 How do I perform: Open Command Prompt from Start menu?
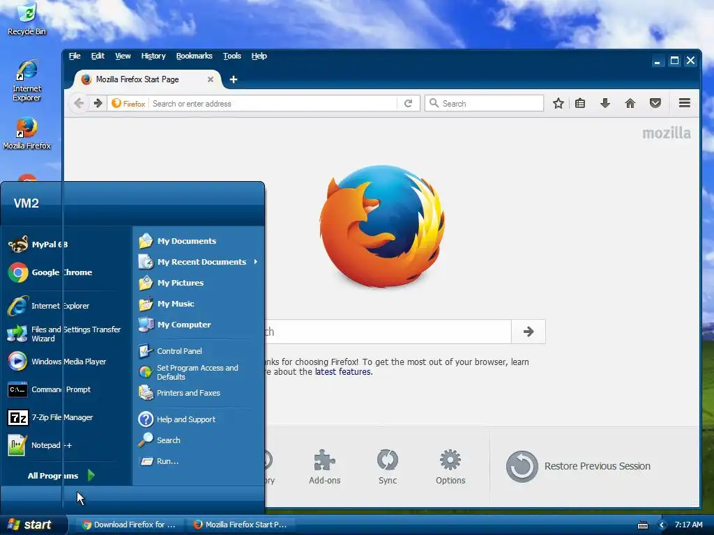tap(50, 389)
